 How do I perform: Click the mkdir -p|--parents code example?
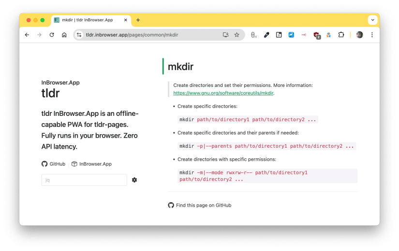266,146
